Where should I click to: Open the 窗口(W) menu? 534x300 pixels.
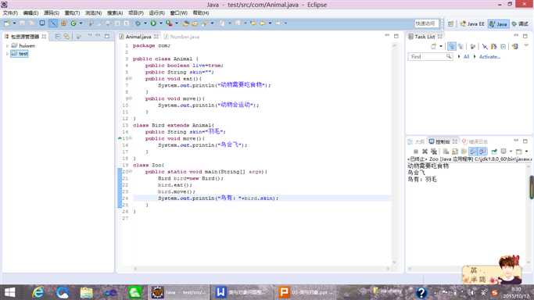(178, 13)
